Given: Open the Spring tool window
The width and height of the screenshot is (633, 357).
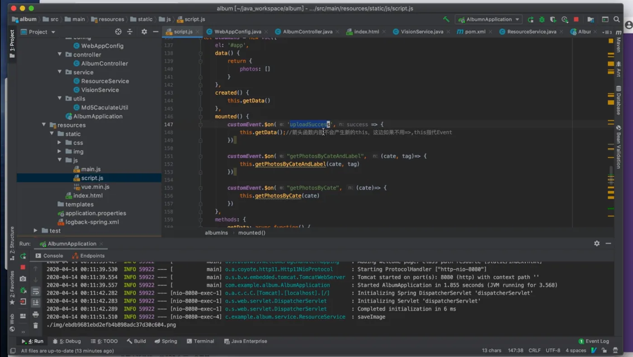Looking at the screenshot, I should [x=165, y=341].
